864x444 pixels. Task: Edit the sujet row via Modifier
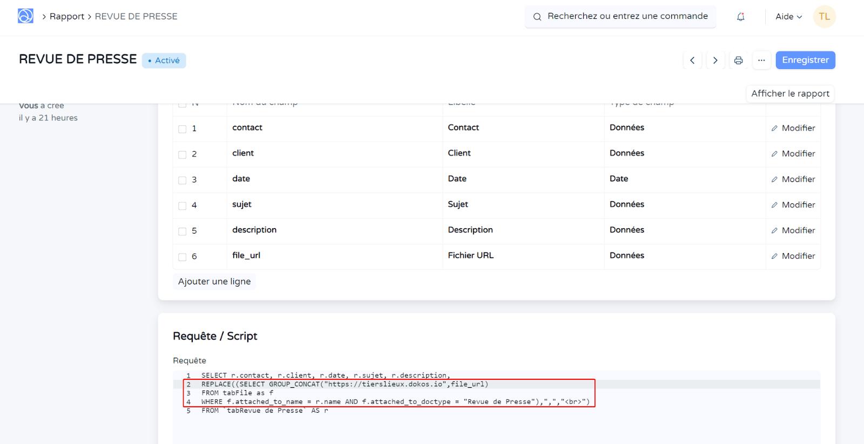pos(793,205)
